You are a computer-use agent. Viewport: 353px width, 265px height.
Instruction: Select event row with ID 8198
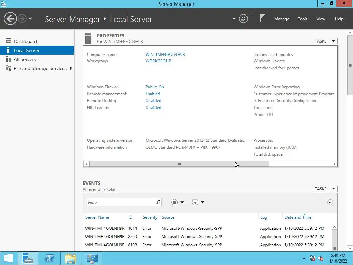(x=207, y=245)
